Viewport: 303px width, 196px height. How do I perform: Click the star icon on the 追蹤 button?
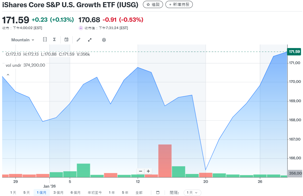point(148,4)
